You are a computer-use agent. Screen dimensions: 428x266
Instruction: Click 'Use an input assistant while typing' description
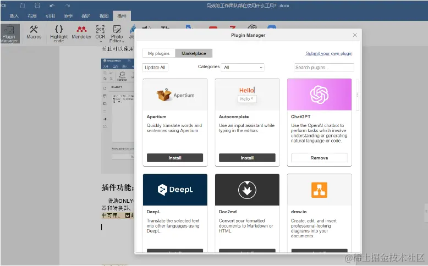click(246, 128)
